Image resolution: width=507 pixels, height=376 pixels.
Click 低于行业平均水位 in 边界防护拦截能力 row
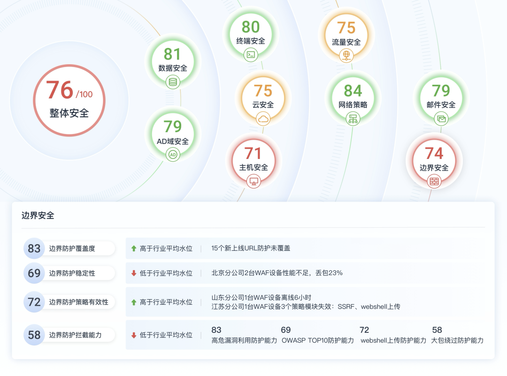(166, 335)
